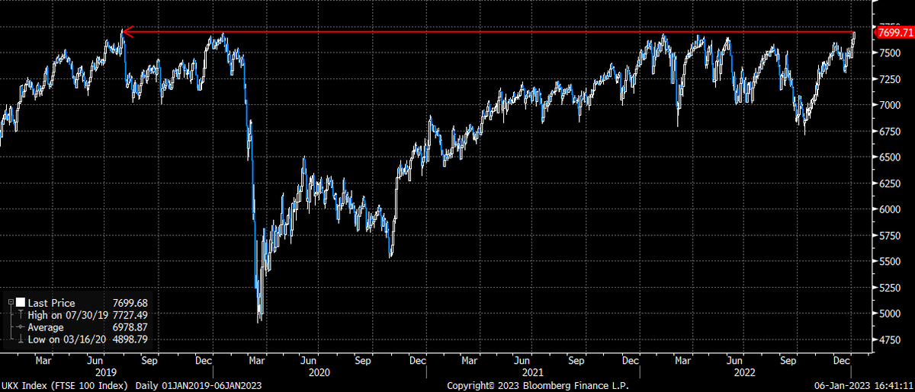Click the 7000 y-axis label
This screenshot has height=392, width=915.
(x=890, y=105)
